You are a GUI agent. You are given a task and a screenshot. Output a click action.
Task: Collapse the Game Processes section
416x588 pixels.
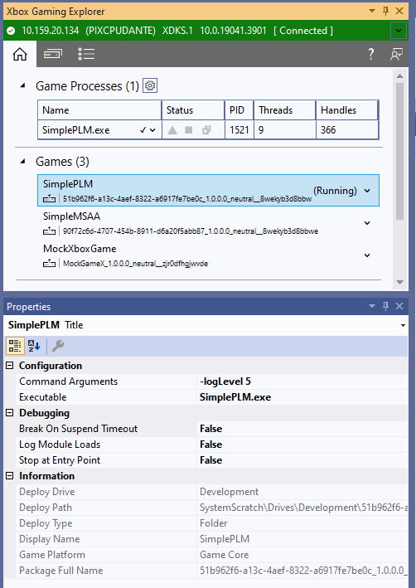(x=23, y=85)
